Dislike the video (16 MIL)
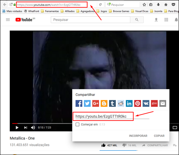179x155 pixels. 129,145
